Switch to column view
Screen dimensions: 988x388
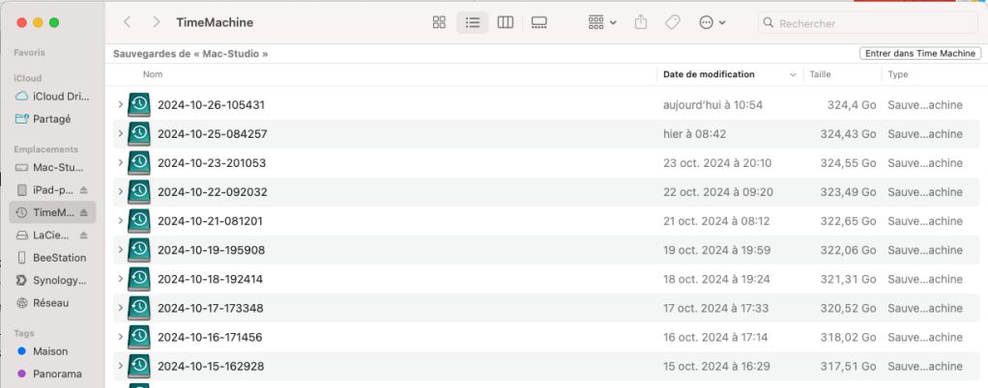tap(505, 22)
